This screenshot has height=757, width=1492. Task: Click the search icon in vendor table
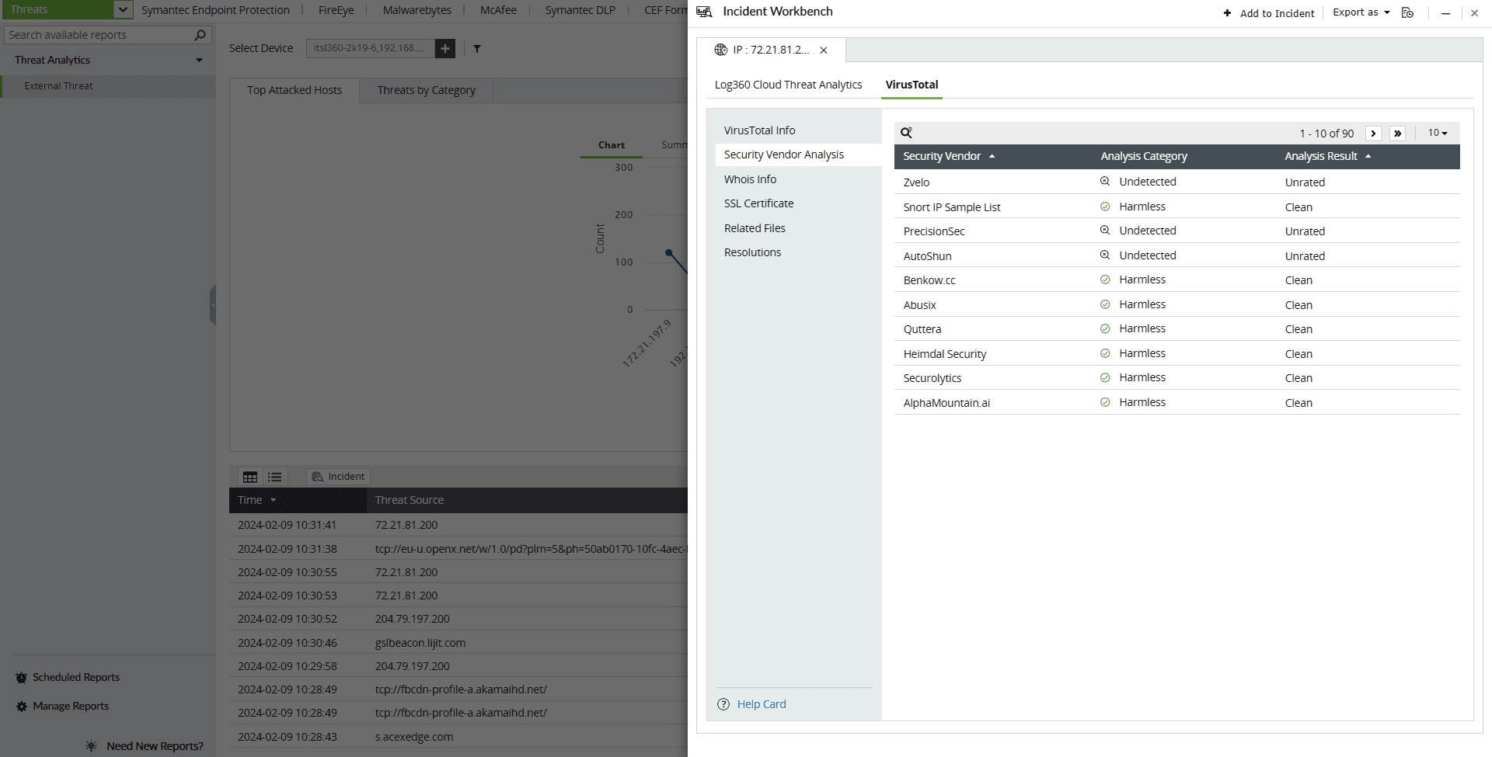906,133
